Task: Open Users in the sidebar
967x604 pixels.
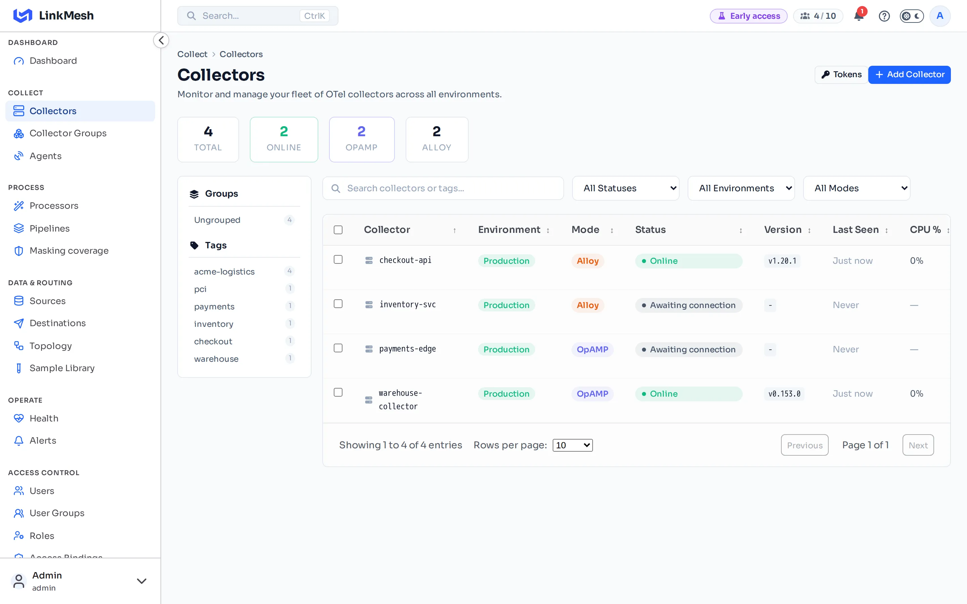Action: (80, 491)
